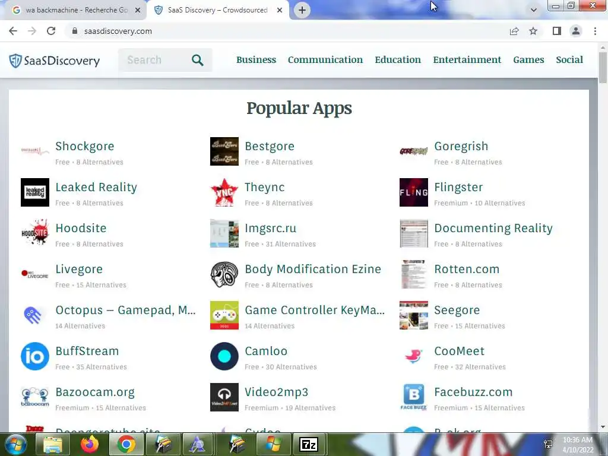The height and width of the screenshot is (456, 608).
Task: Open the Body Modification Ezine logo
Action: tap(224, 274)
